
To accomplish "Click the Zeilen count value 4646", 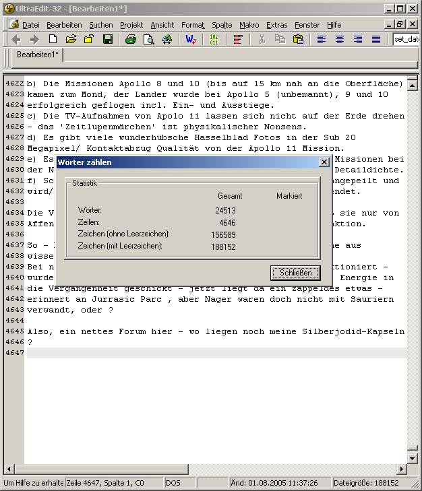I will point(227,223).
